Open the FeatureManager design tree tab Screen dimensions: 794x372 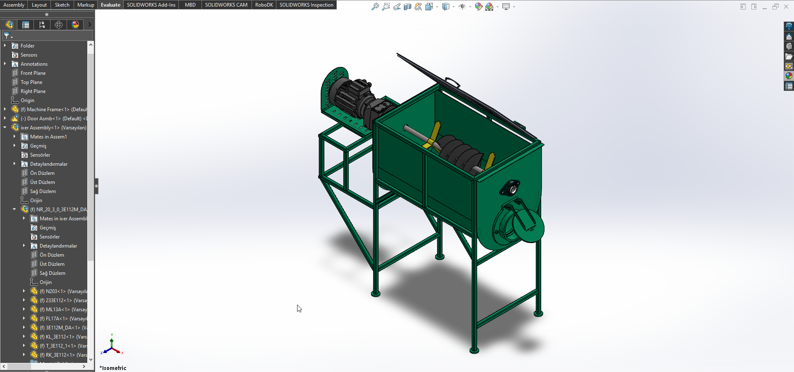9,25
